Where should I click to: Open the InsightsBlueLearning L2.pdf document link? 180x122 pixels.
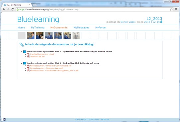click(x=42, y=54)
